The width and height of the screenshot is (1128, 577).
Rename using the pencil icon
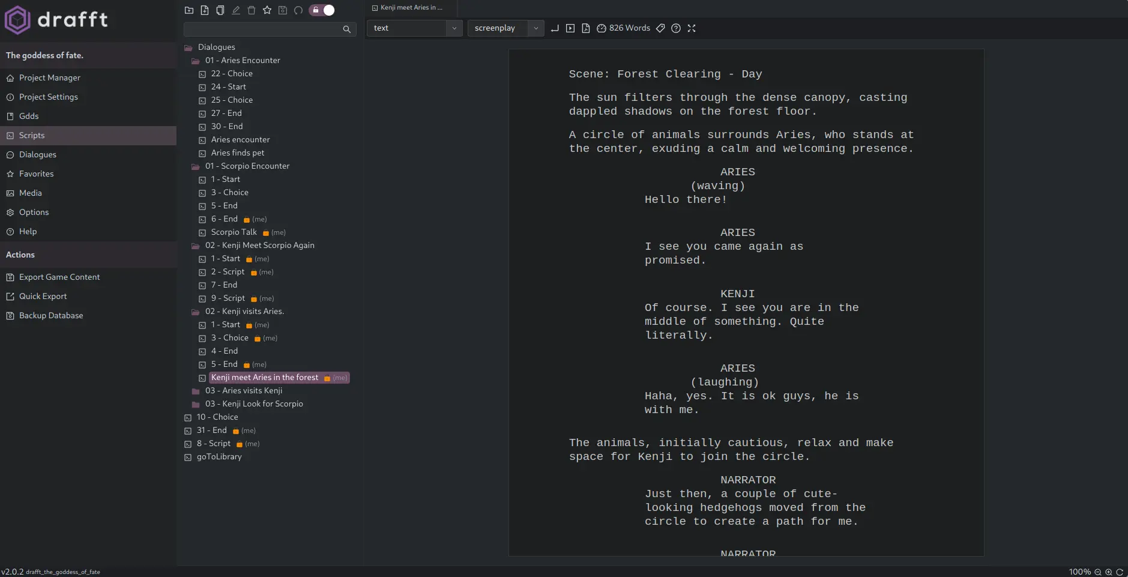(236, 10)
